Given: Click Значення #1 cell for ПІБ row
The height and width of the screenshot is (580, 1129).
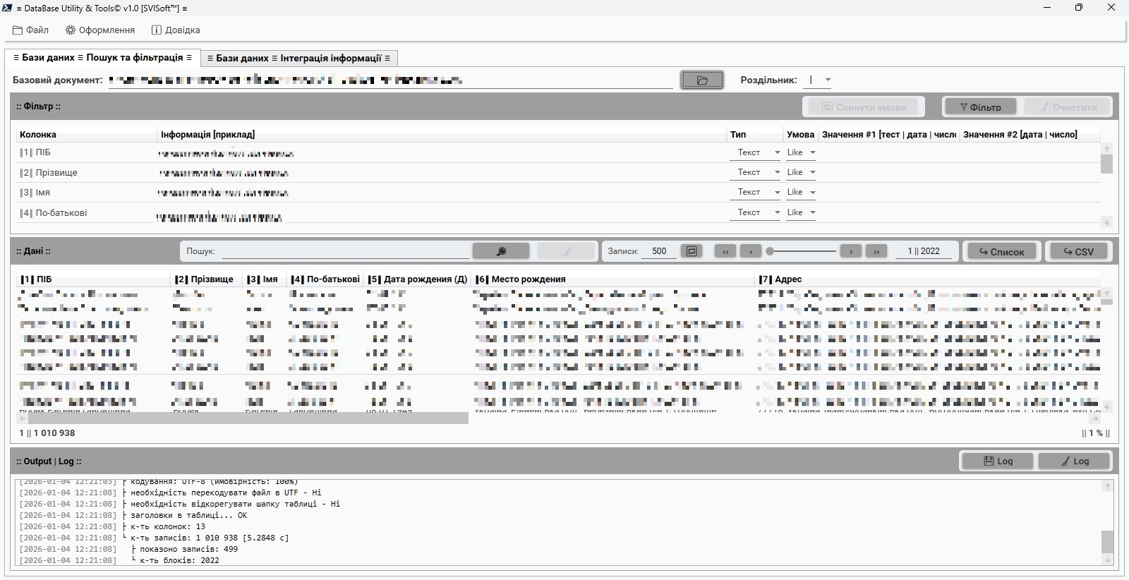Looking at the screenshot, I should click(888, 152).
